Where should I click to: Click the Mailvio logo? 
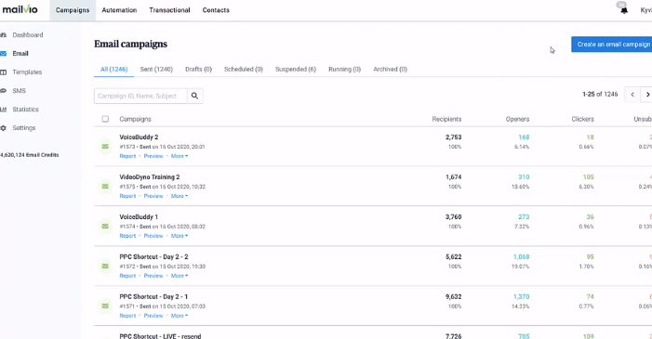pyautogui.click(x=20, y=9)
